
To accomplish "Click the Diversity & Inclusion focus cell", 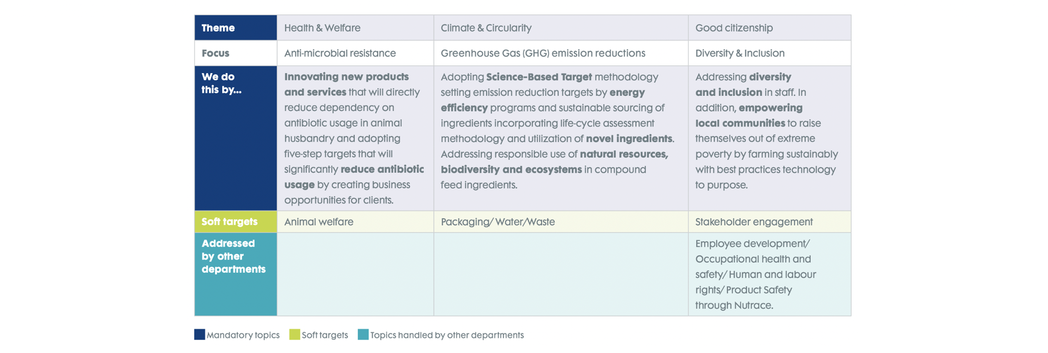I will 770,53.
